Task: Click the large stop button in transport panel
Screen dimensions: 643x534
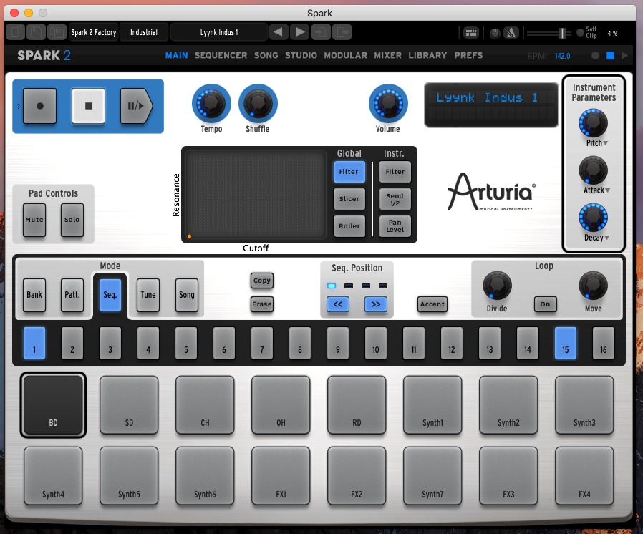Action: (89, 106)
